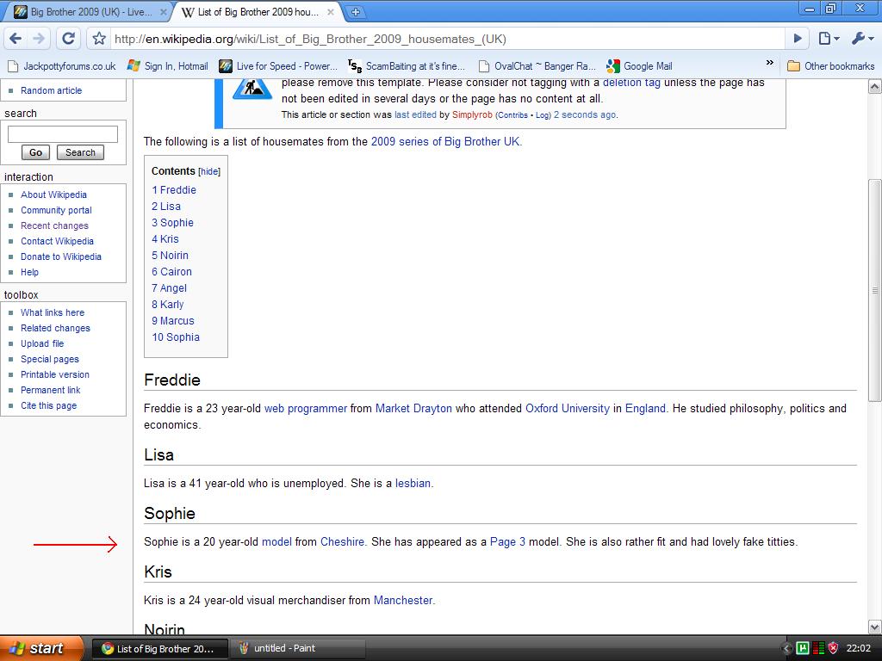Image resolution: width=882 pixels, height=661 pixels.
Task: Open the Printable version link
Action: 54,374
